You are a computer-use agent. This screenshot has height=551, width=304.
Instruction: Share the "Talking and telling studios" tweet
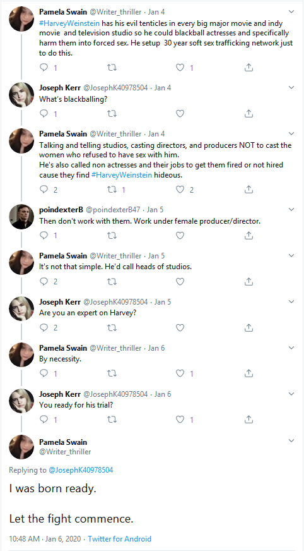248,190
